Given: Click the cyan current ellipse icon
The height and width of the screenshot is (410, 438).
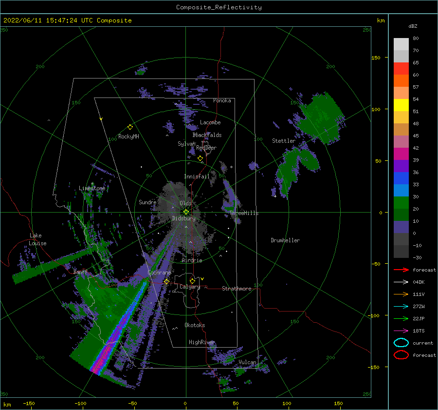Looking at the screenshot, I should coord(401,343).
